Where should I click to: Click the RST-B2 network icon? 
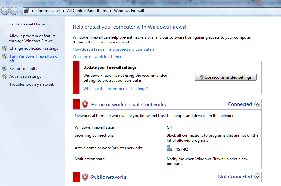point(169,148)
